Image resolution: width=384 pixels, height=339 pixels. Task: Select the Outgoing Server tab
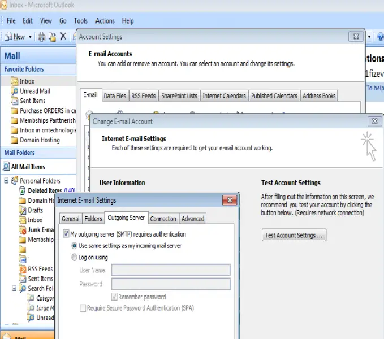[126, 218]
